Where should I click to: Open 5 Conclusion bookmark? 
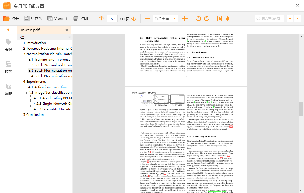(x=33, y=115)
